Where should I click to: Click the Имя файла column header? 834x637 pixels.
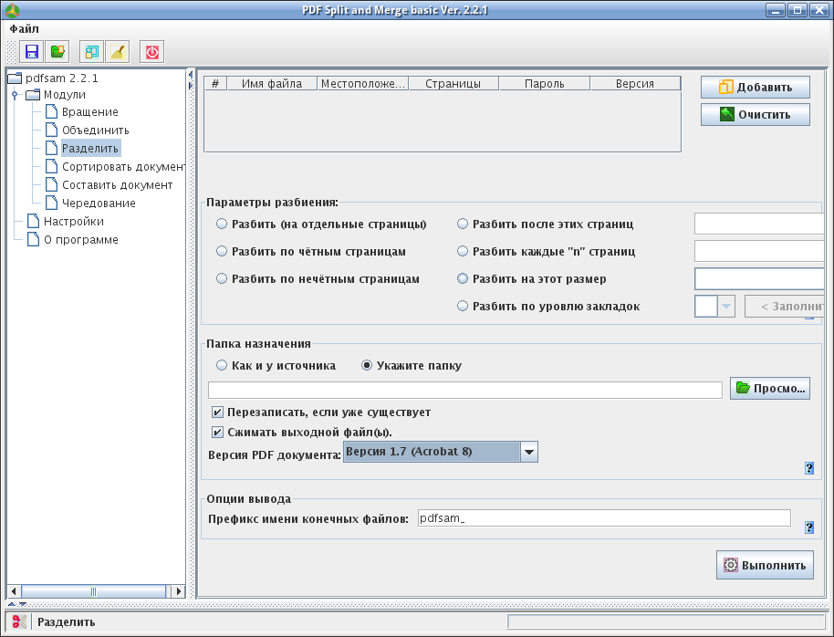[x=272, y=84]
